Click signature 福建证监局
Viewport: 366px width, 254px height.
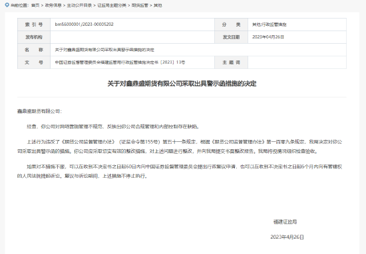[x=285, y=222]
